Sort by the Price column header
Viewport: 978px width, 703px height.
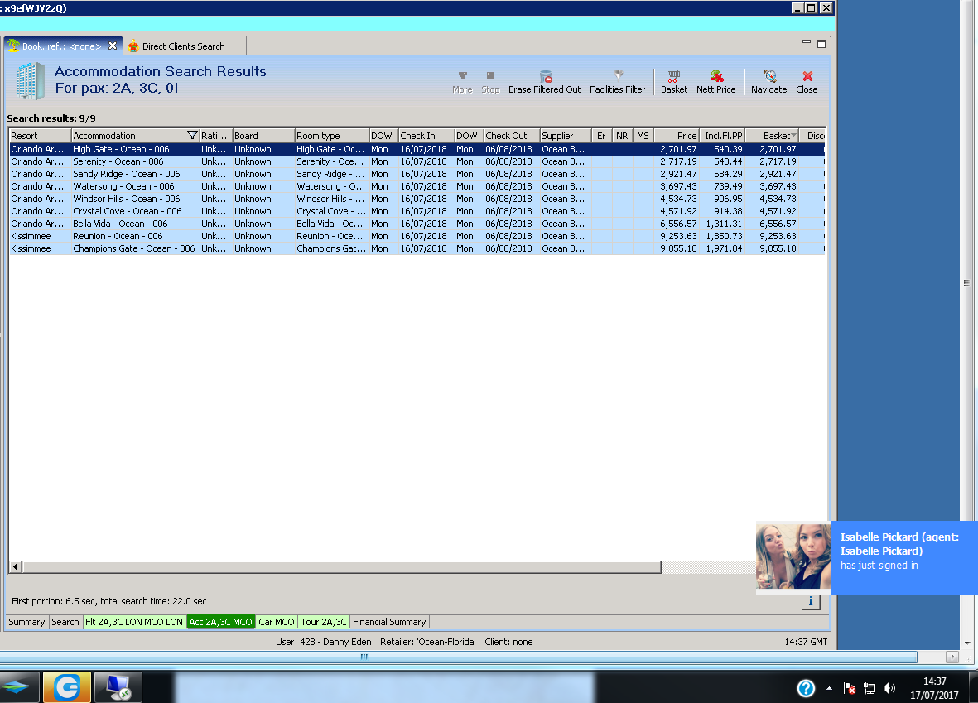click(677, 135)
